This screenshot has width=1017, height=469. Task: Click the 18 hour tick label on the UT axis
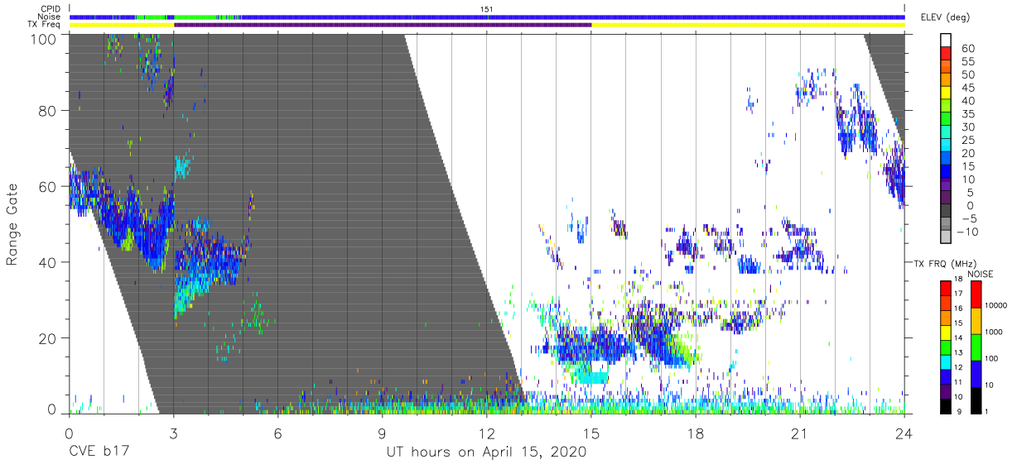[x=695, y=433]
